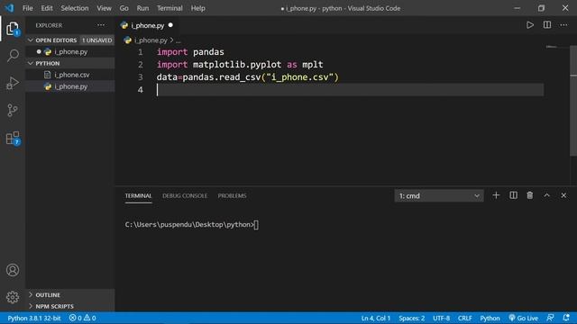This screenshot has width=577, height=324.
Task: Open the Run menu
Action: tap(142, 8)
